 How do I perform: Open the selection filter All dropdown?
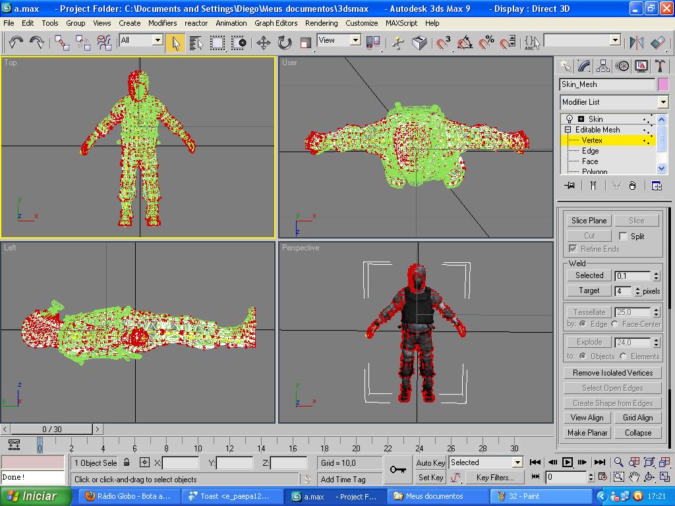157,40
